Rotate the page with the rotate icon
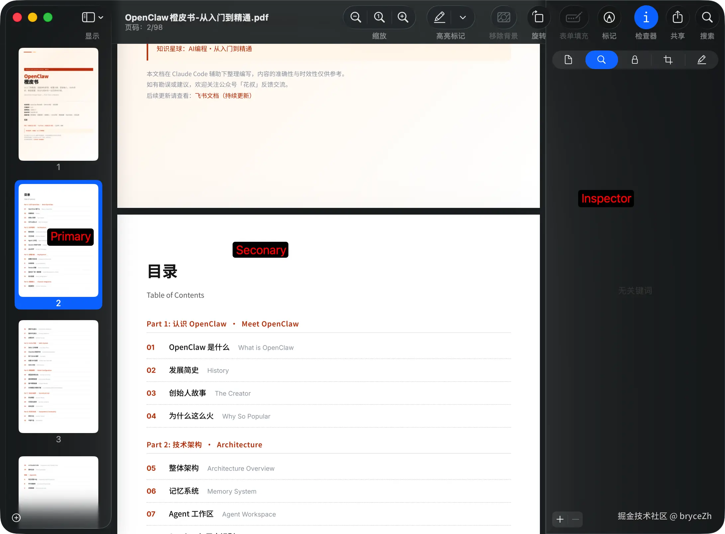The width and height of the screenshot is (725, 534). coord(538,17)
